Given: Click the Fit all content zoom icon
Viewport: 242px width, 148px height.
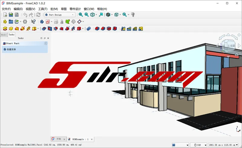Looking at the screenshot, I should (81, 15).
